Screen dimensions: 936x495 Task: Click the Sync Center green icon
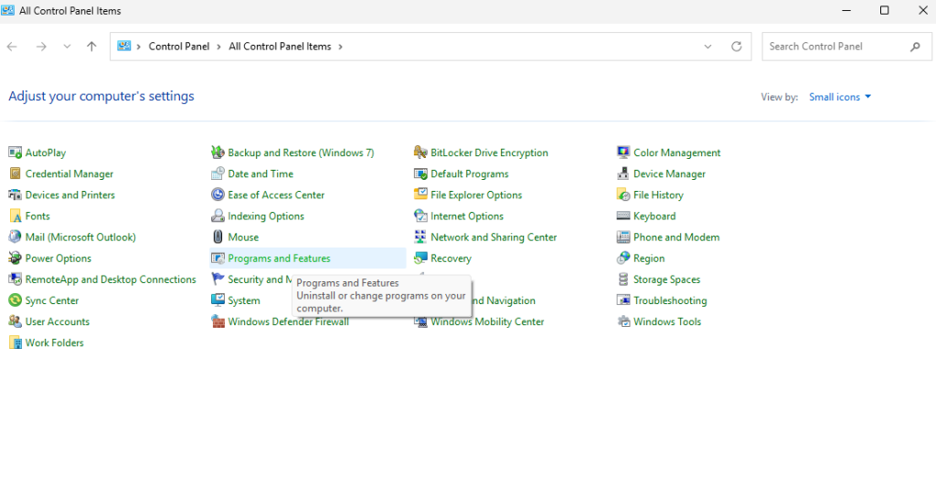(x=15, y=300)
